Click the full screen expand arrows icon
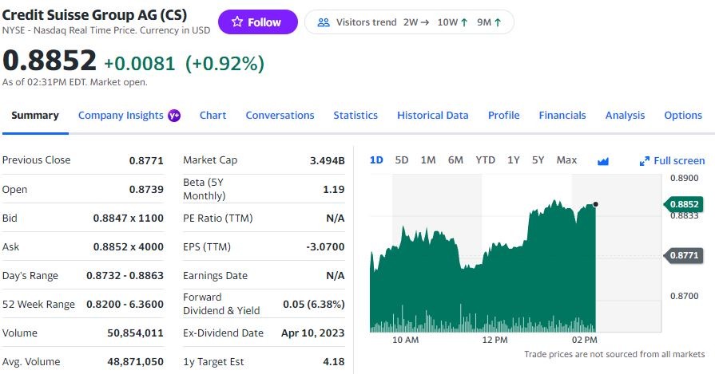This screenshot has width=715, height=374. tap(645, 161)
